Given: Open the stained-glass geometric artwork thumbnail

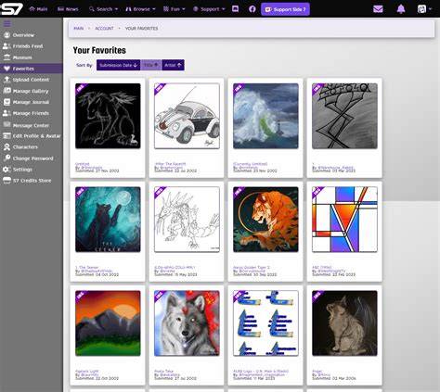Looking at the screenshot, I should tap(344, 220).
